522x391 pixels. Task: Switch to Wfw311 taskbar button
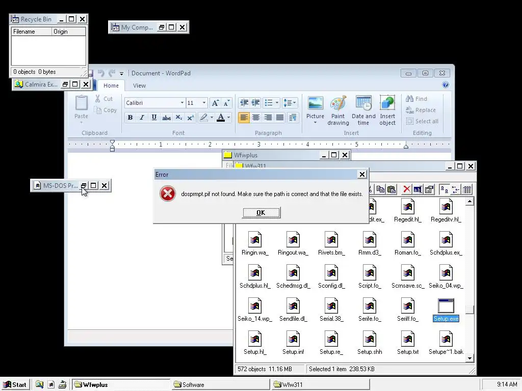pos(320,384)
